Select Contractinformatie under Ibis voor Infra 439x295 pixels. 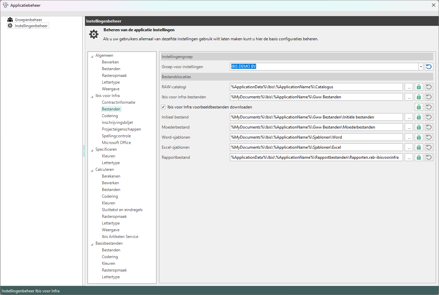(x=118, y=102)
